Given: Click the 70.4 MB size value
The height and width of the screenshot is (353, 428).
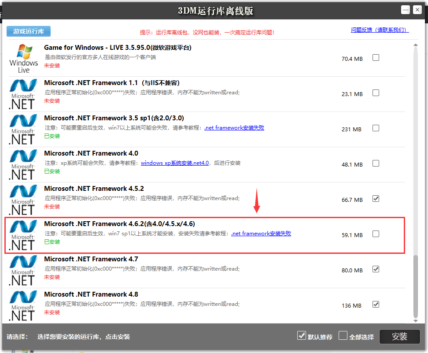Looking at the screenshot, I should [352, 59].
